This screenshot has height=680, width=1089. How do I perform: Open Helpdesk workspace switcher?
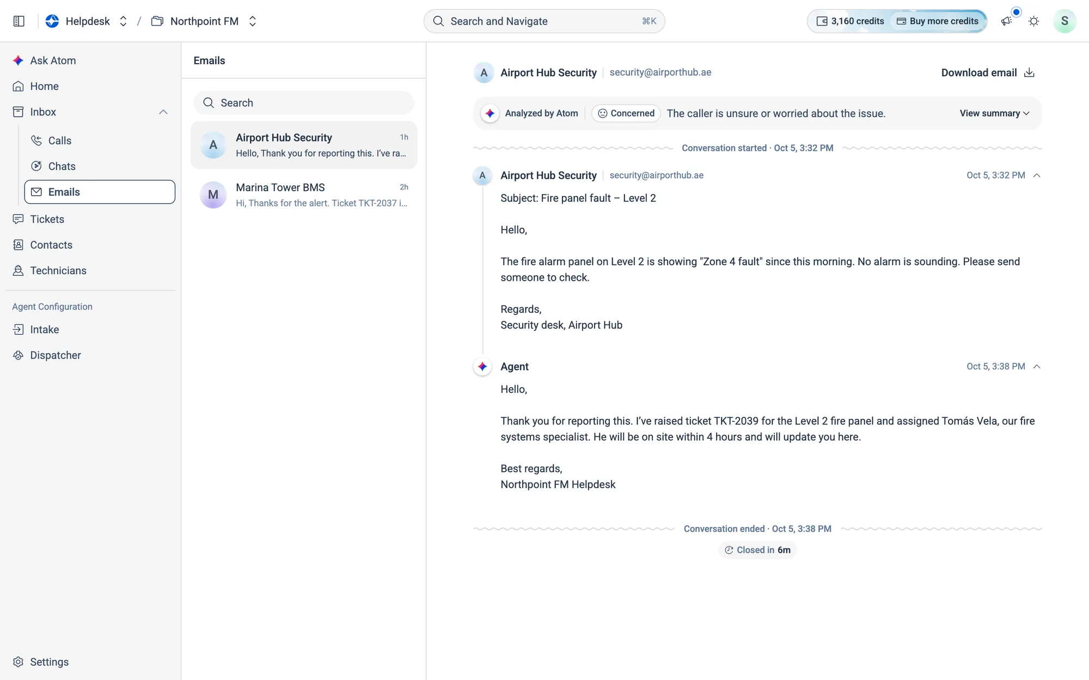[x=123, y=21]
